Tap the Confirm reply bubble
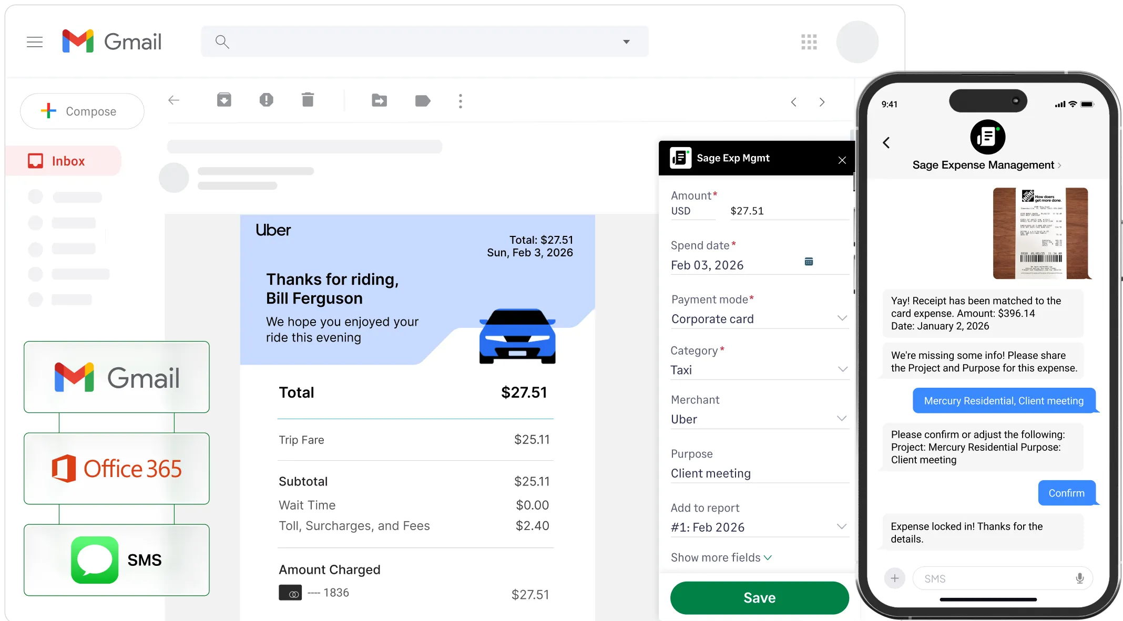The height and width of the screenshot is (621, 1123). tap(1067, 493)
